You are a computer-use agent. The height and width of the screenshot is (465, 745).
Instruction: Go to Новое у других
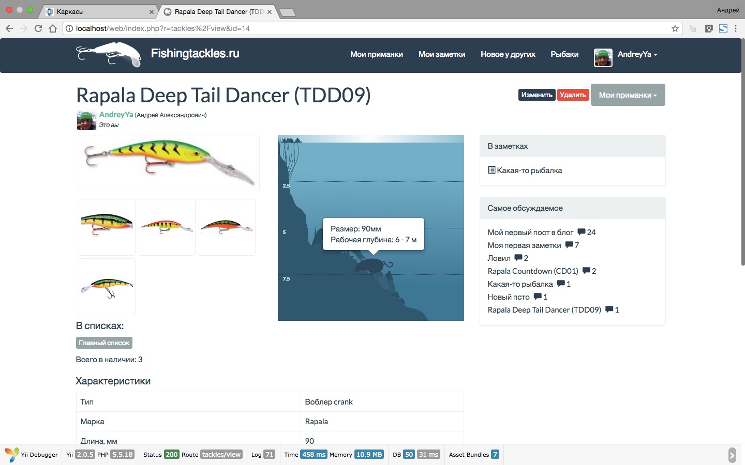508,54
